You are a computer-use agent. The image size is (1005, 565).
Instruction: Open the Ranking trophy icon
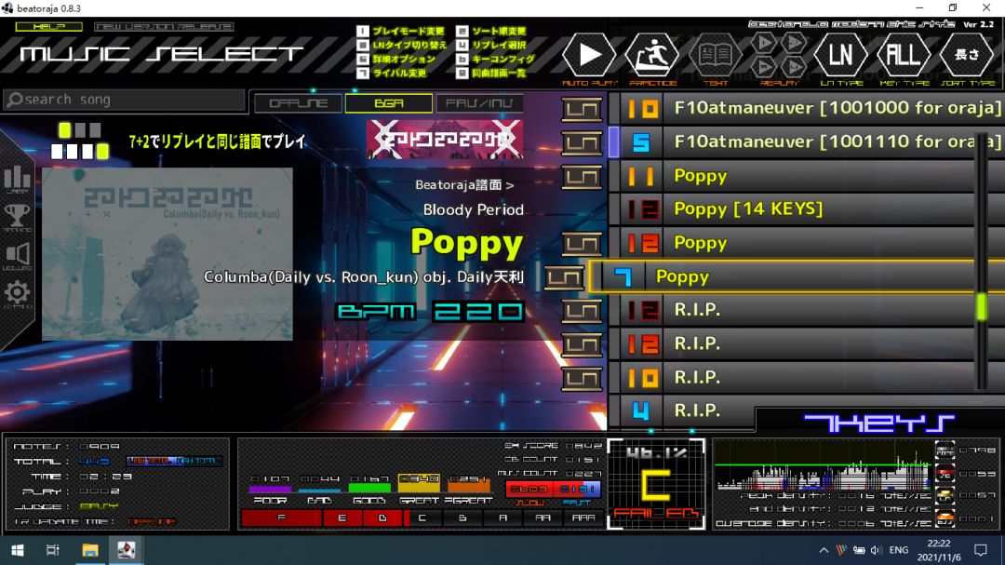[18, 218]
